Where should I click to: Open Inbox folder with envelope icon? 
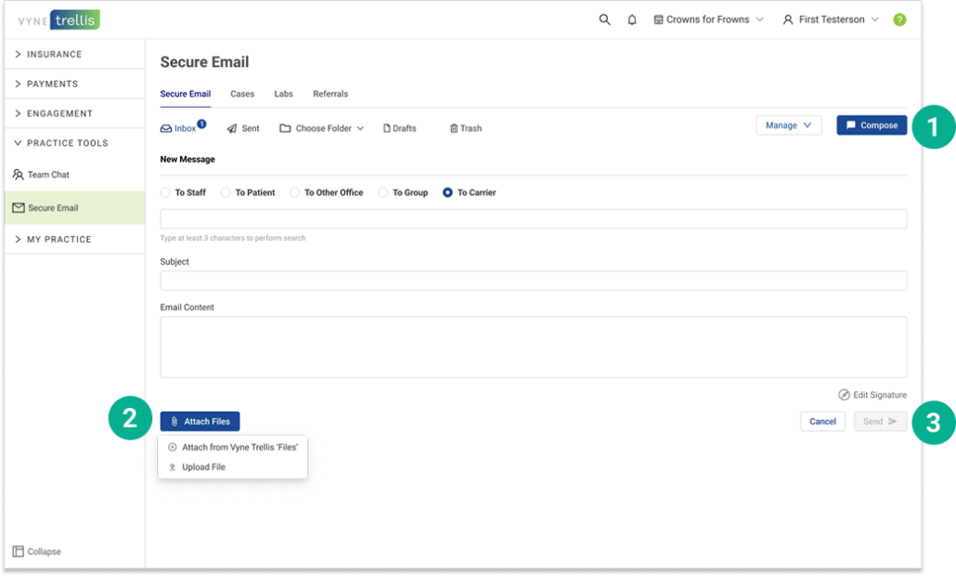pos(180,128)
